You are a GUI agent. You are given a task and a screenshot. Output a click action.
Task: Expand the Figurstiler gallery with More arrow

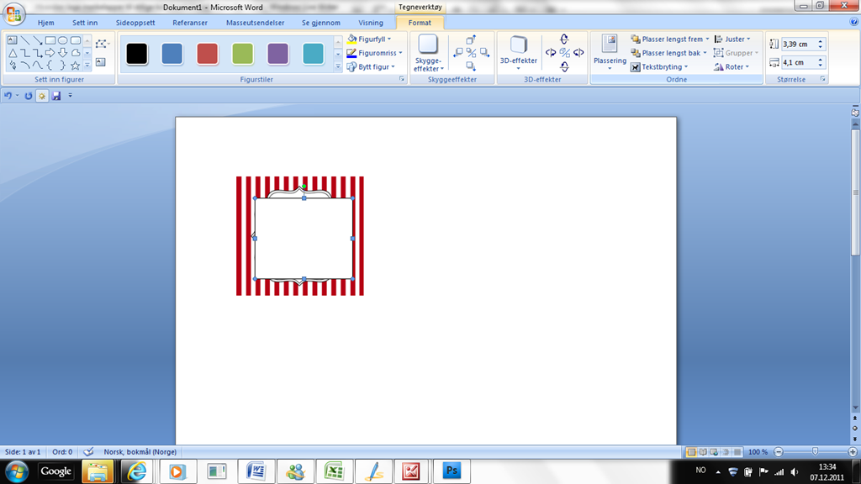click(338, 66)
